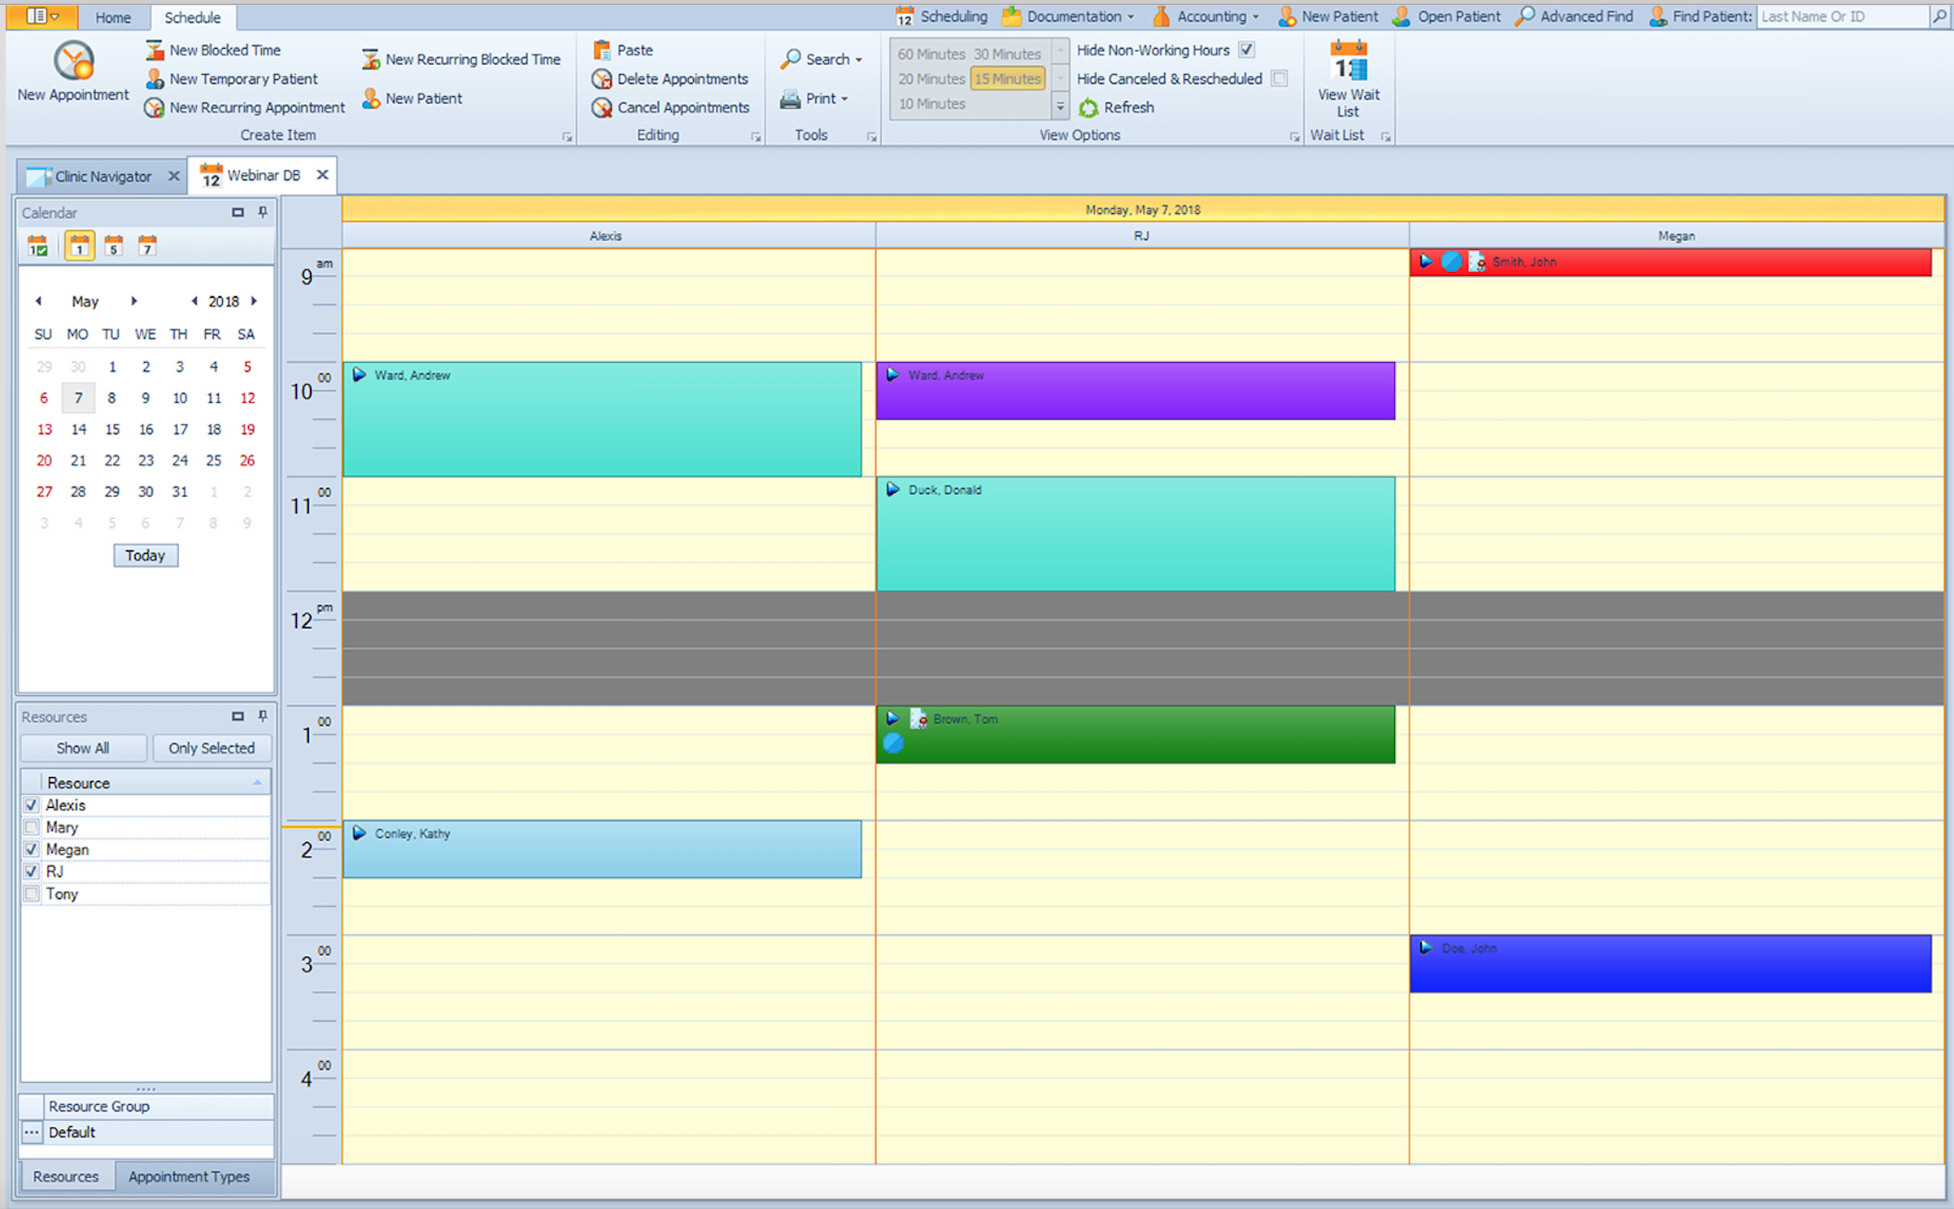Image resolution: width=1954 pixels, height=1209 pixels.
Task: Click the Delete Appointments icon
Action: coord(602,79)
